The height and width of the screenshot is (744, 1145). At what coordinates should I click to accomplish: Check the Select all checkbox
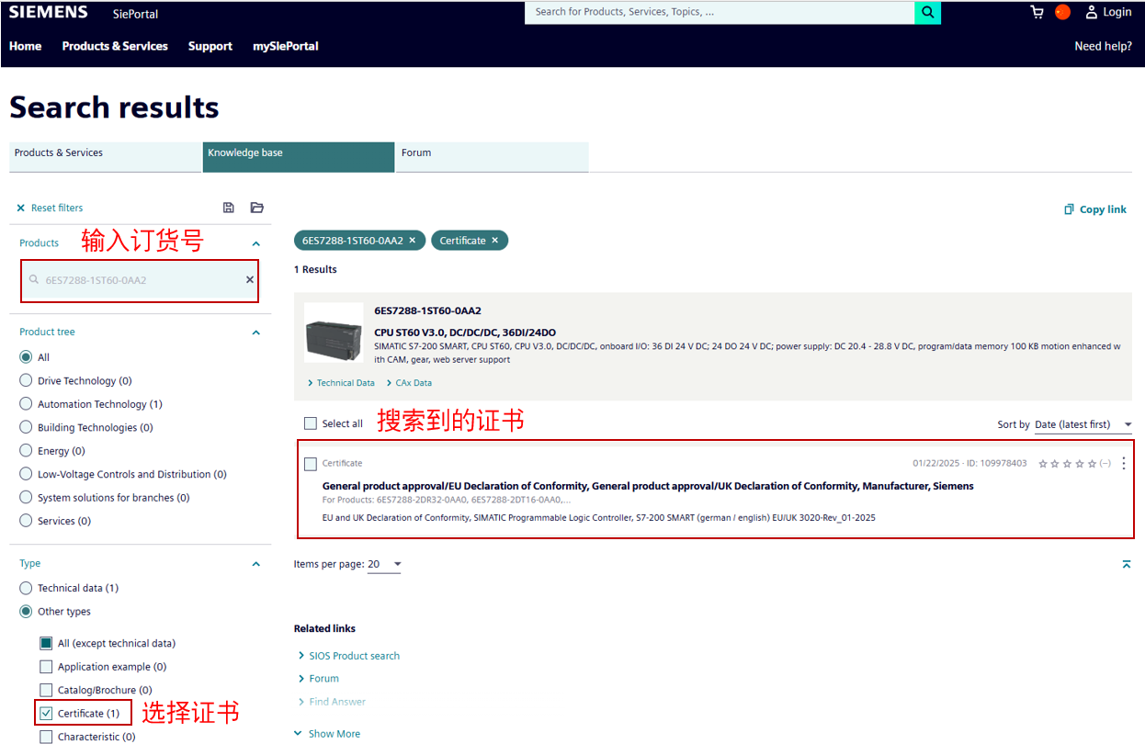tap(311, 423)
